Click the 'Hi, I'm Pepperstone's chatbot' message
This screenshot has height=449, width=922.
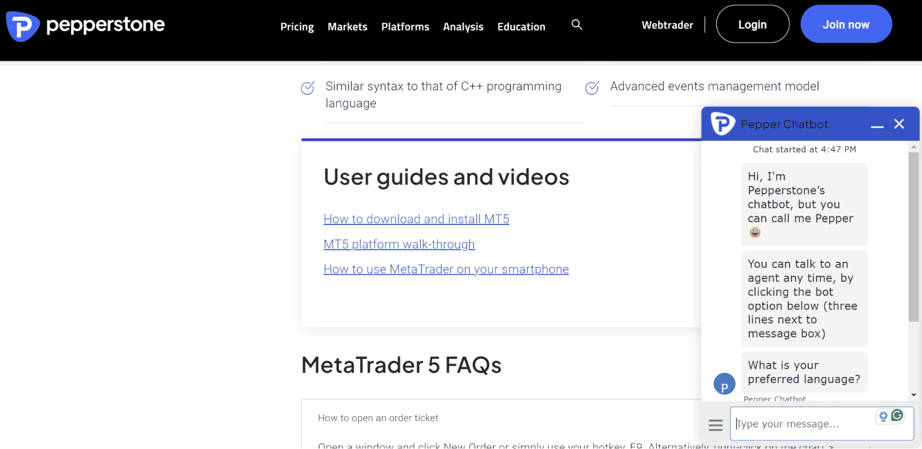804,204
